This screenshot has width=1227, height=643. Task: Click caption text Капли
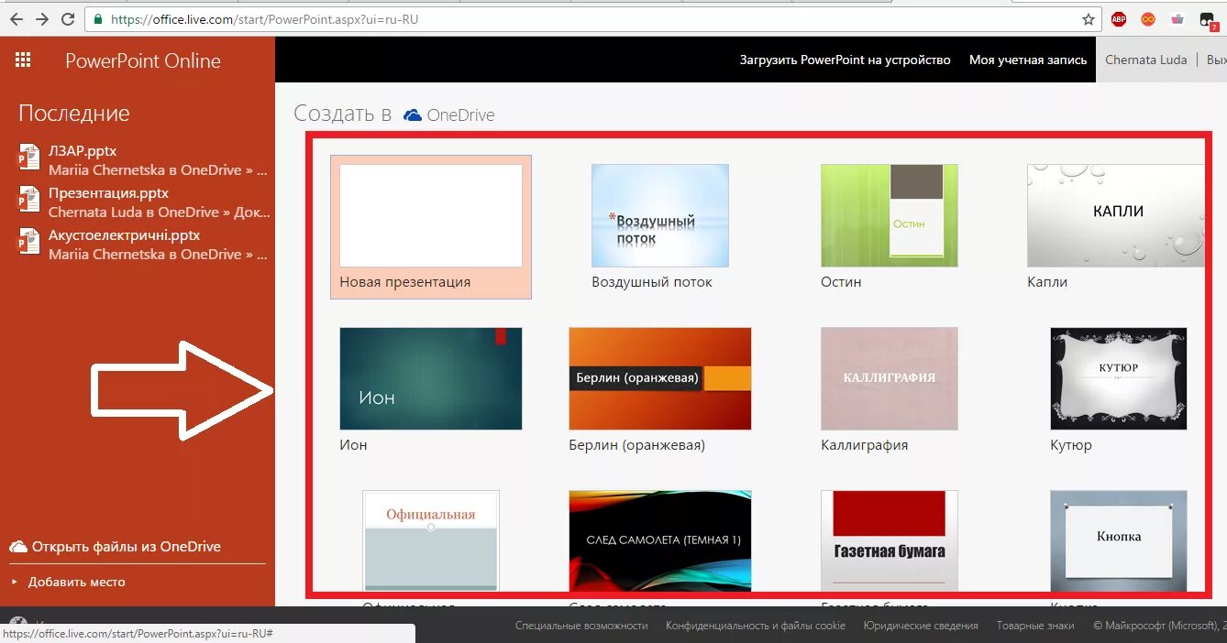(x=1047, y=282)
